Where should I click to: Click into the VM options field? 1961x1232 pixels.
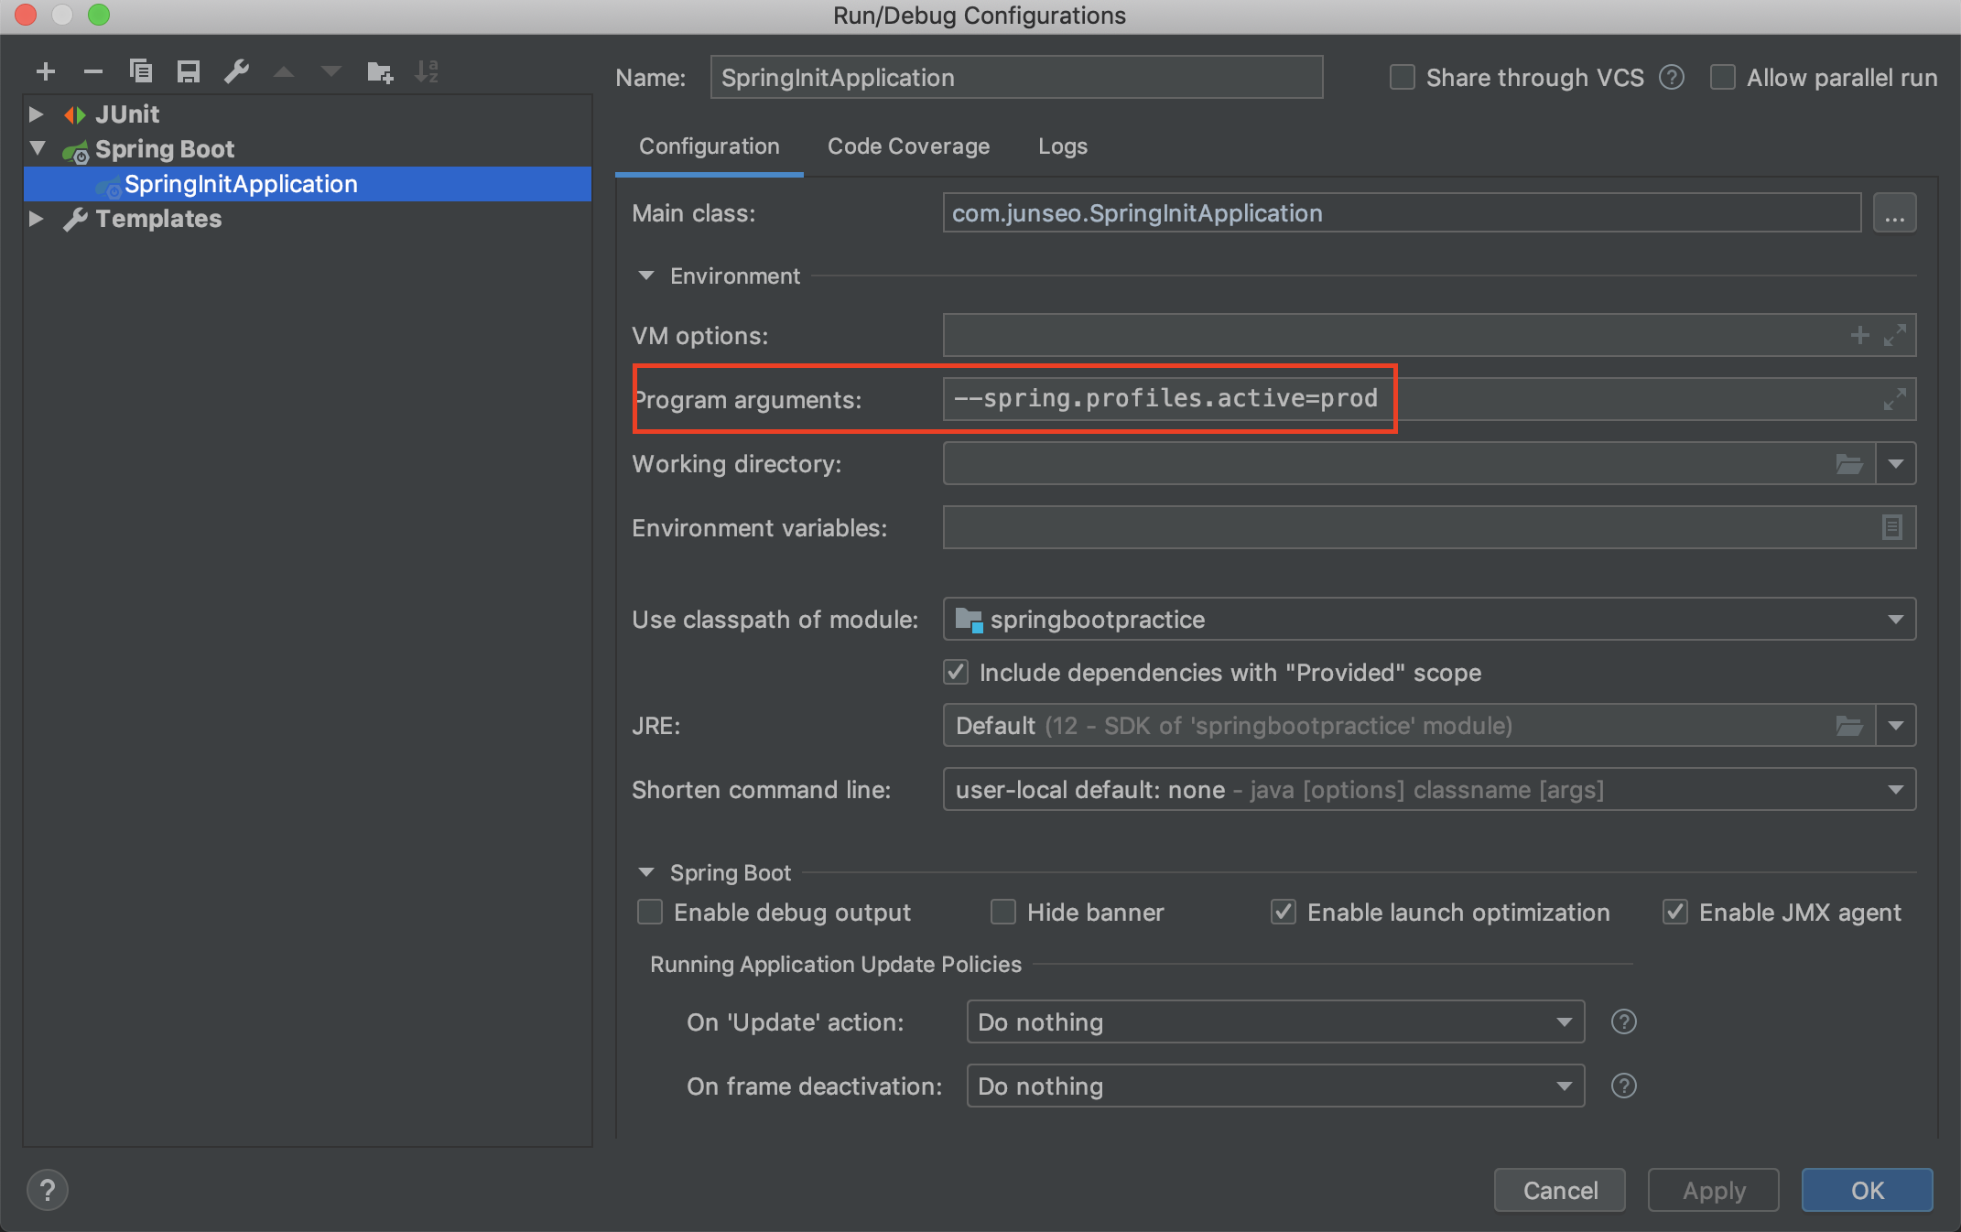click(1392, 336)
